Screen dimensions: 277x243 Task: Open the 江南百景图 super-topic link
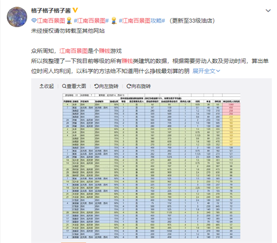point(51,20)
